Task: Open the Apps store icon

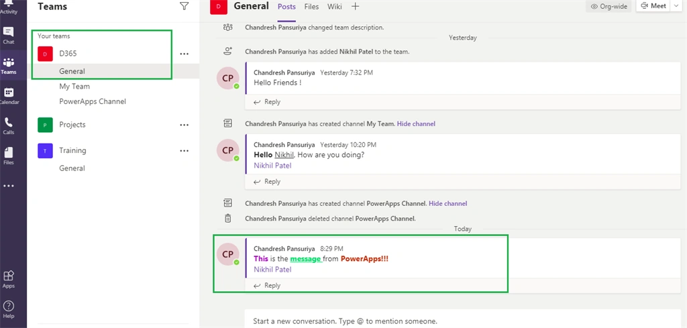Action: coord(9,280)
